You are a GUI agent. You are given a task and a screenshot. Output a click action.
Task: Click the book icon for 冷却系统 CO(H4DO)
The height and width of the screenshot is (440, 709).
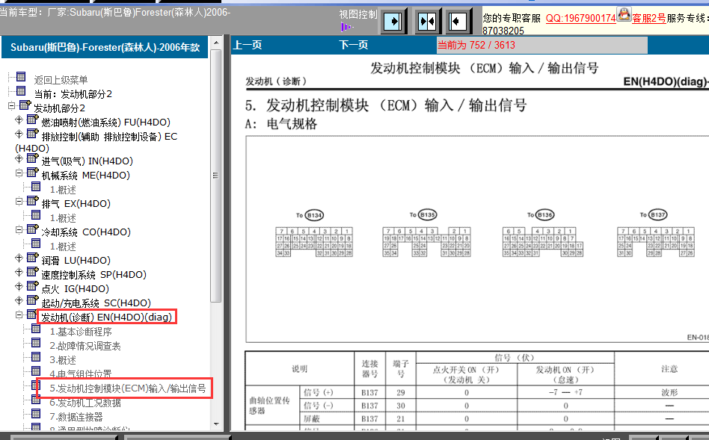point(33,229)
